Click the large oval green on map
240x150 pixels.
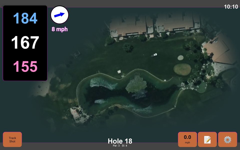pyautogui.click(x=182, y=69)
